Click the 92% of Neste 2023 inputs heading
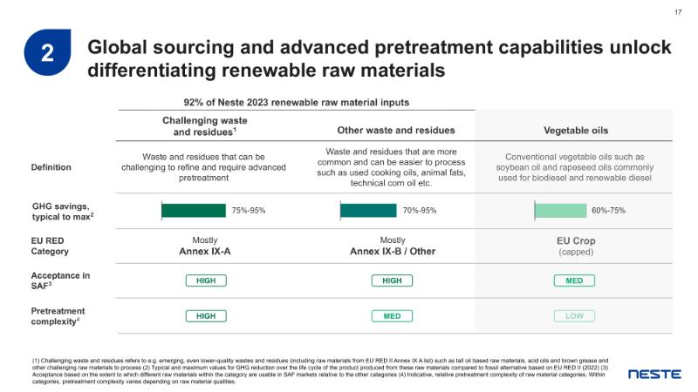698x392 pixels. [296, 102]
